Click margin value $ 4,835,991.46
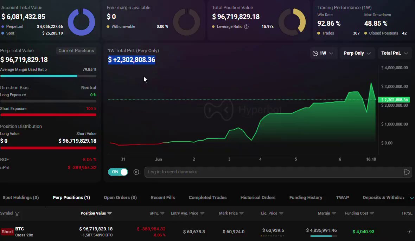415x241 pixels. click(321, 230)
